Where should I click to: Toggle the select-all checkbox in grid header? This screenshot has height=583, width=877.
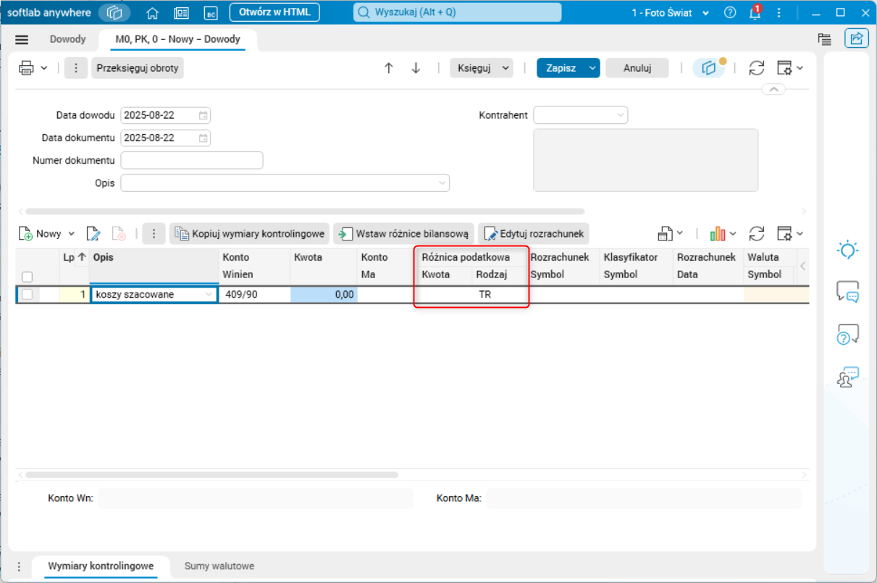[27, 277]
